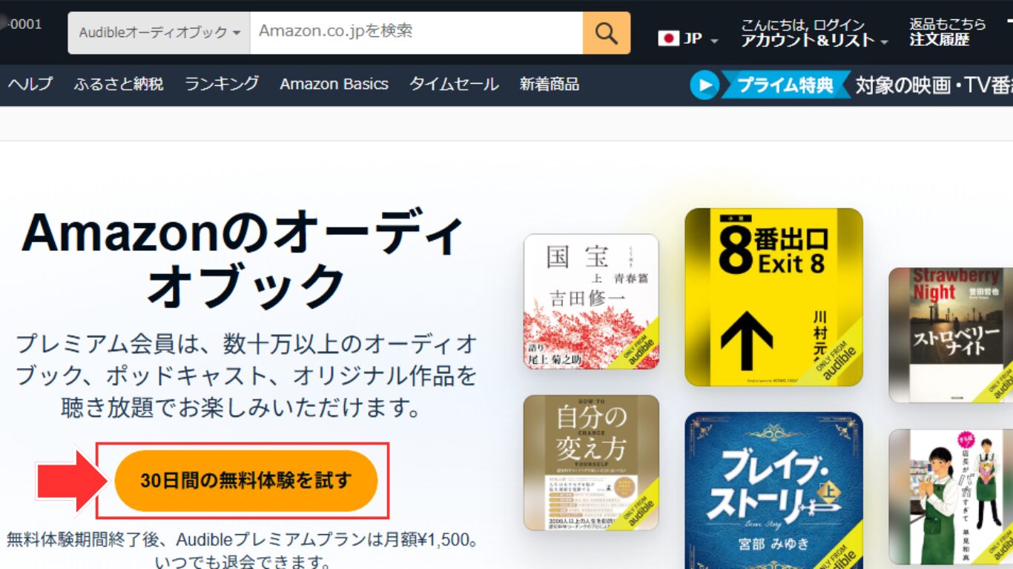The width and height of the screenshot is (1013, 569).
Task: Click the Amazon.co.jpを検索 search field
Action: point(416,33)
